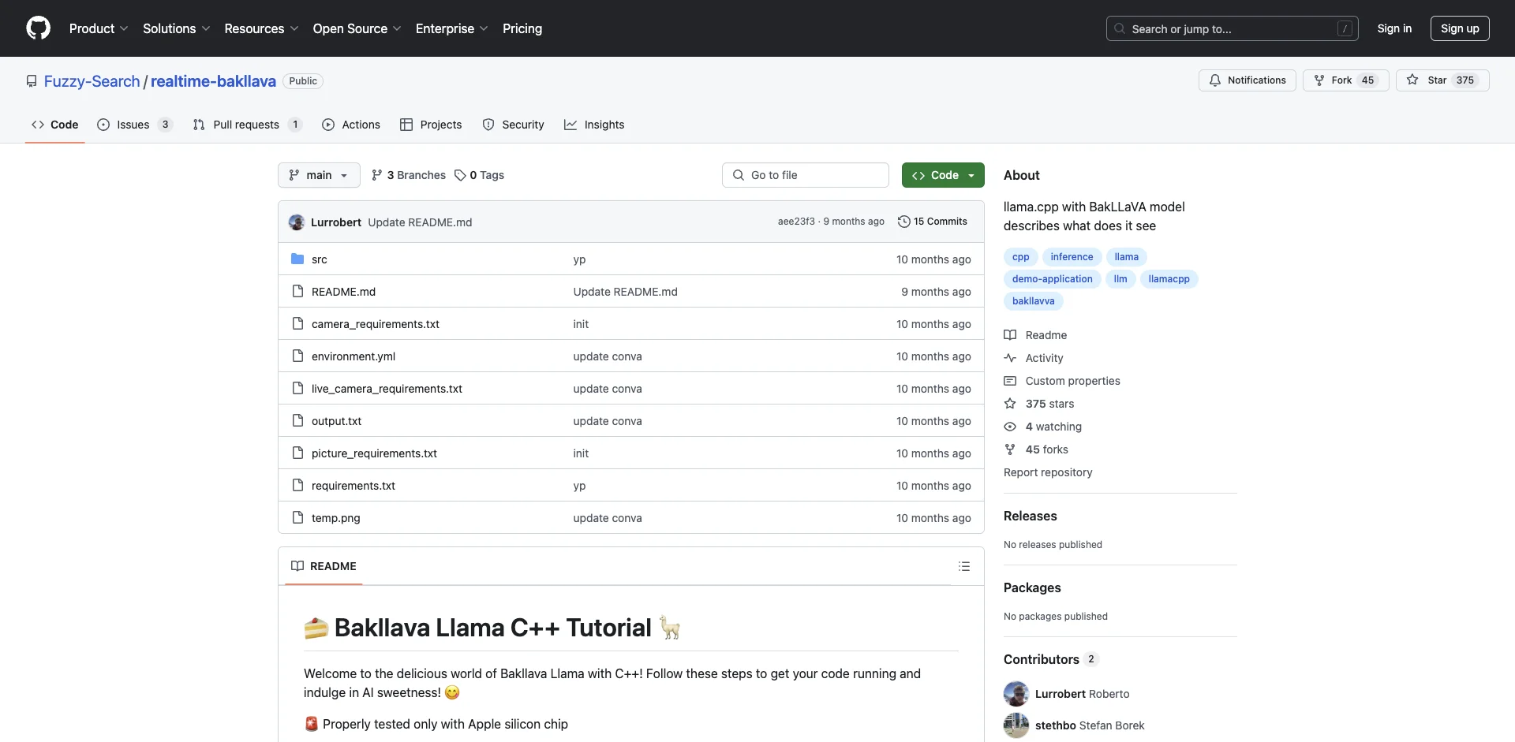1515x742 pixels.
Task: Click the cpp topic tag
Action: click(1020, 257)
